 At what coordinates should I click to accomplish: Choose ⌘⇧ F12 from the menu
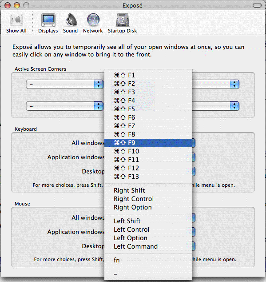click(148, 168)
